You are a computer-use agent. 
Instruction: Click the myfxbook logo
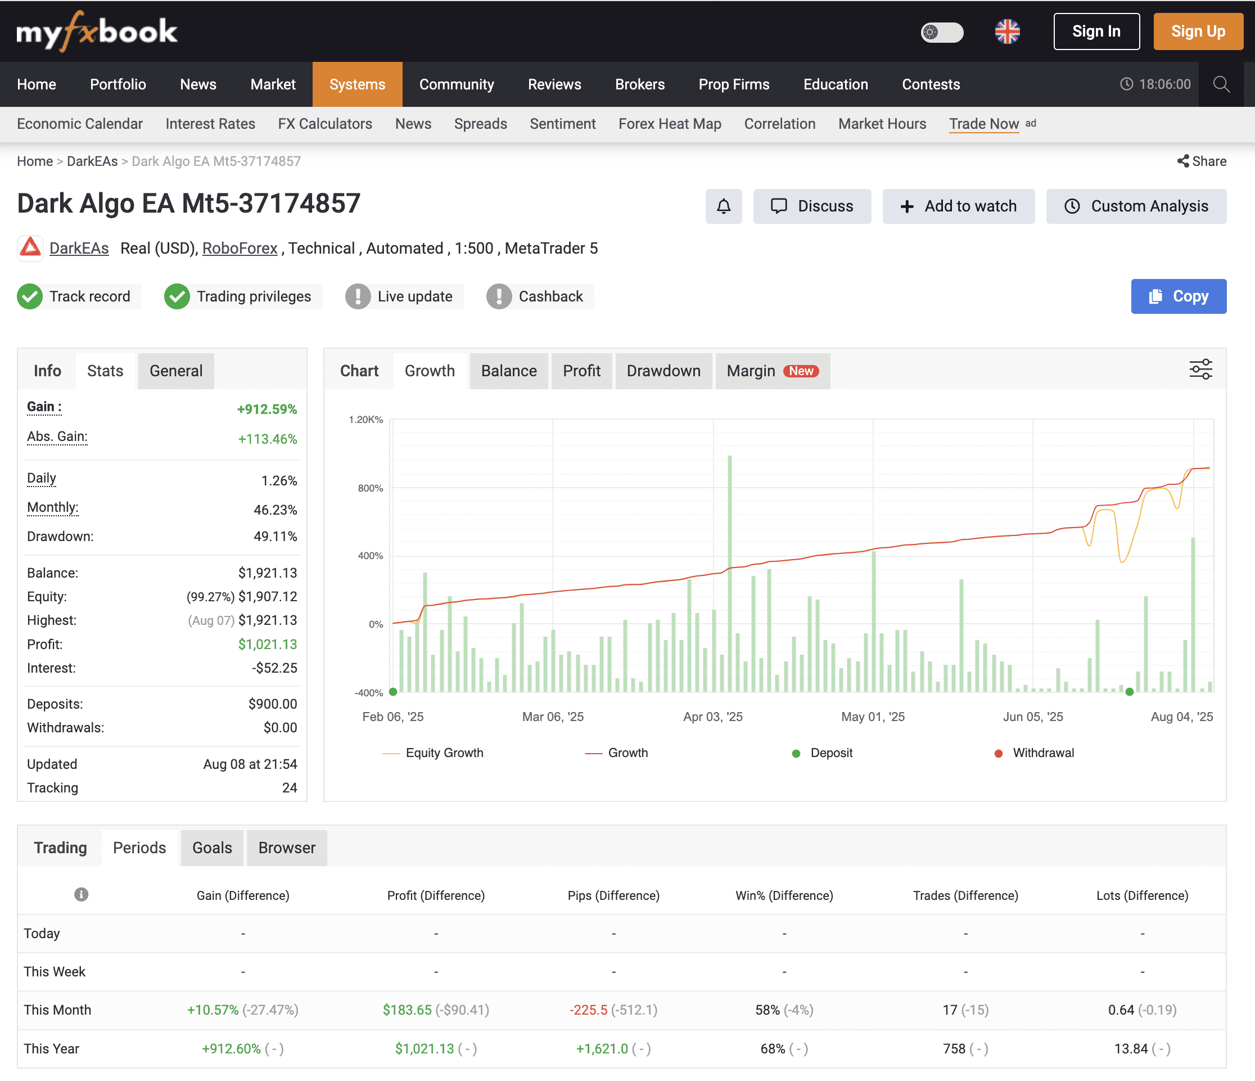[x=97, y=31]
